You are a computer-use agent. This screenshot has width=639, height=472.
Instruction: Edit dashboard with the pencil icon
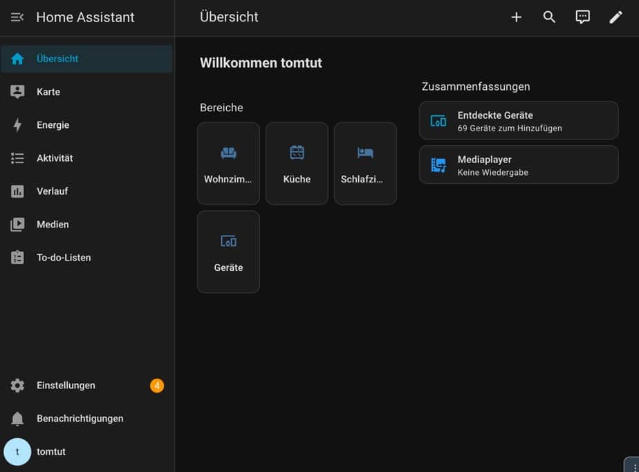(615, 17)
